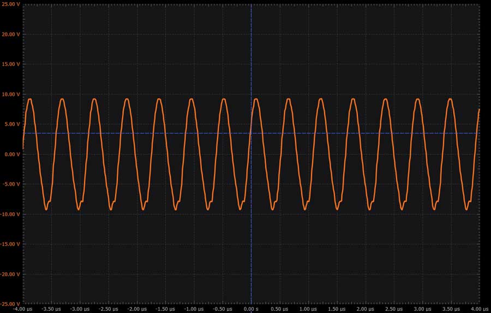Click the -25.00 V label at axis bottom
491x313 pixels.
pos(10,303)
